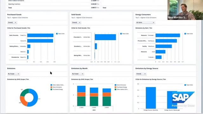Select the Dark Chocolate bar in Purchased Goods
Screen dimensions: 203x114
pyautogui.click(x=40, y=35)
